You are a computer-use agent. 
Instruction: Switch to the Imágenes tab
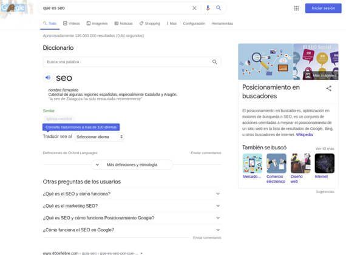click(97, 24)
